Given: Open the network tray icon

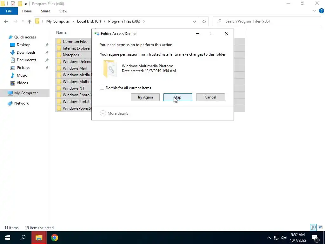Looking at the screenshot, I should pyautogui.click(x=276, y=238).
